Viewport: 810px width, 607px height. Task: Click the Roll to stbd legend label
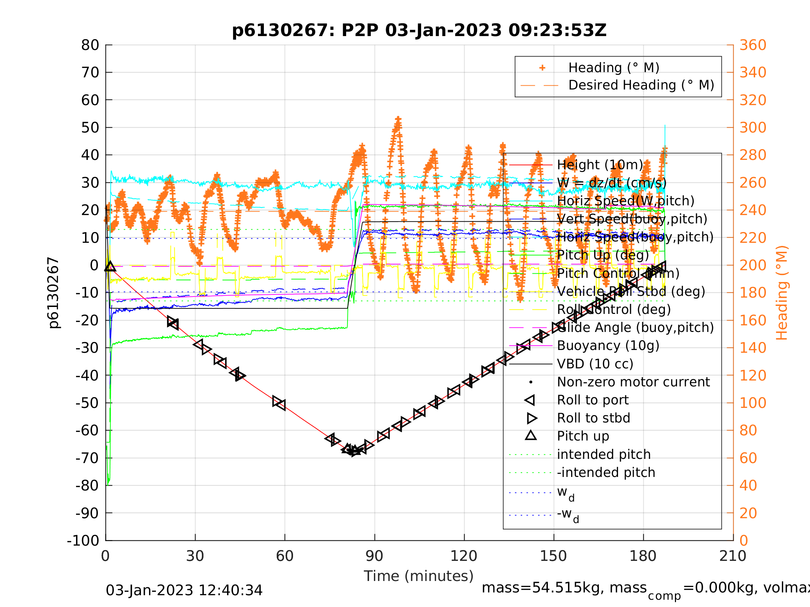(593, 418)
